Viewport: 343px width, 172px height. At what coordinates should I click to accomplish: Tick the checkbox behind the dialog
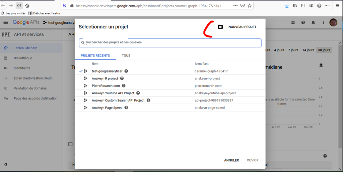point(70,144)
